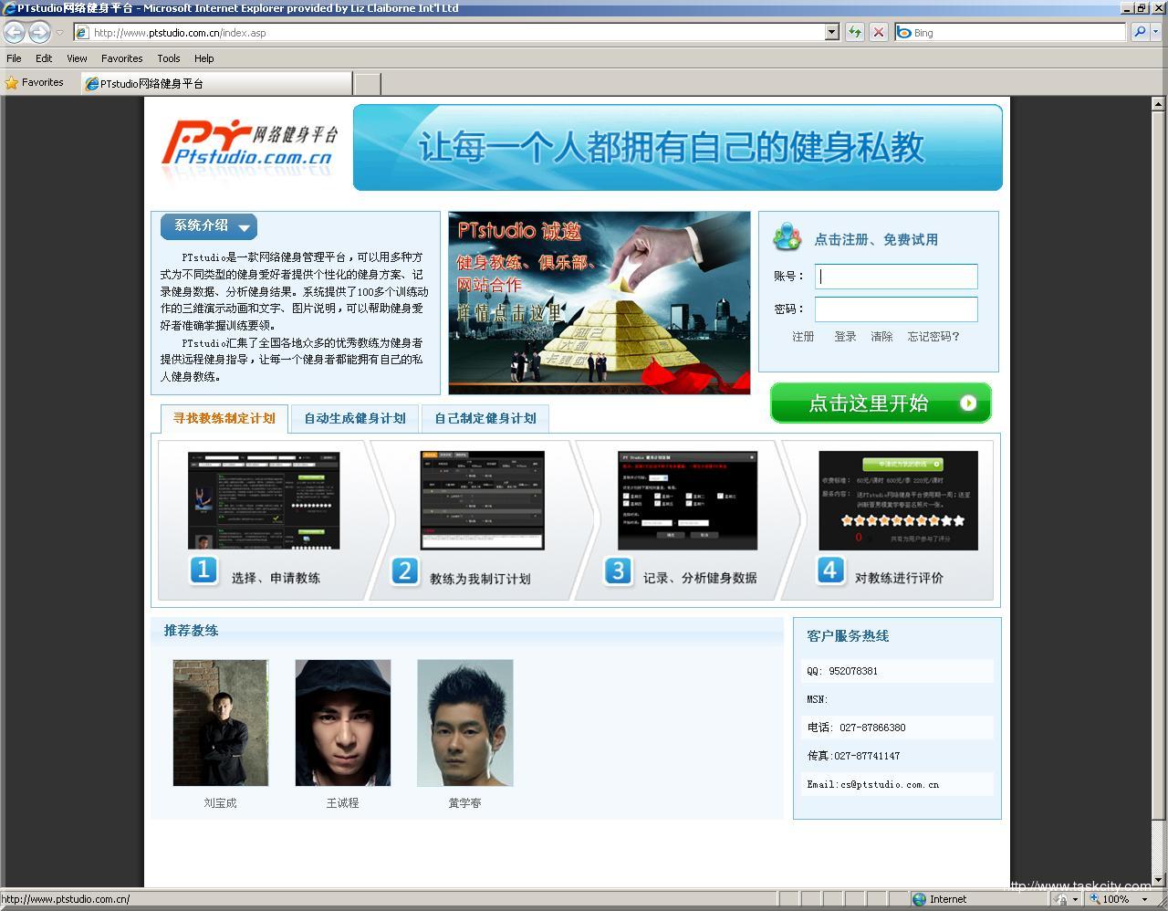Click the Email:cs@ptstudio.com.cn text
This screenshot has height=911, width=1168.
click(x=872, y=784)
